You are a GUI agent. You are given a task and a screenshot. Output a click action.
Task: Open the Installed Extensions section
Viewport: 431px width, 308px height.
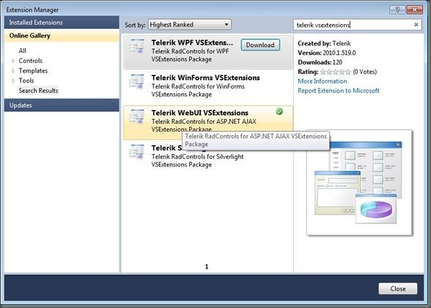coord(62,23)
